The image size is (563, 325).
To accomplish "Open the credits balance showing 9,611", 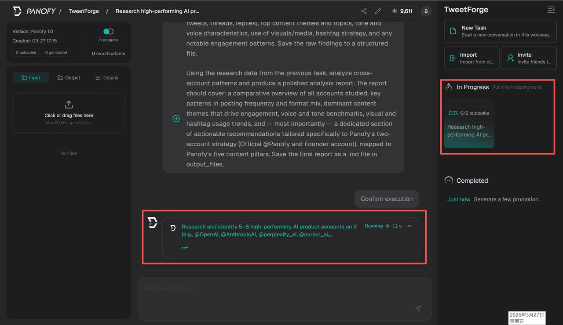I will point(402,11).
